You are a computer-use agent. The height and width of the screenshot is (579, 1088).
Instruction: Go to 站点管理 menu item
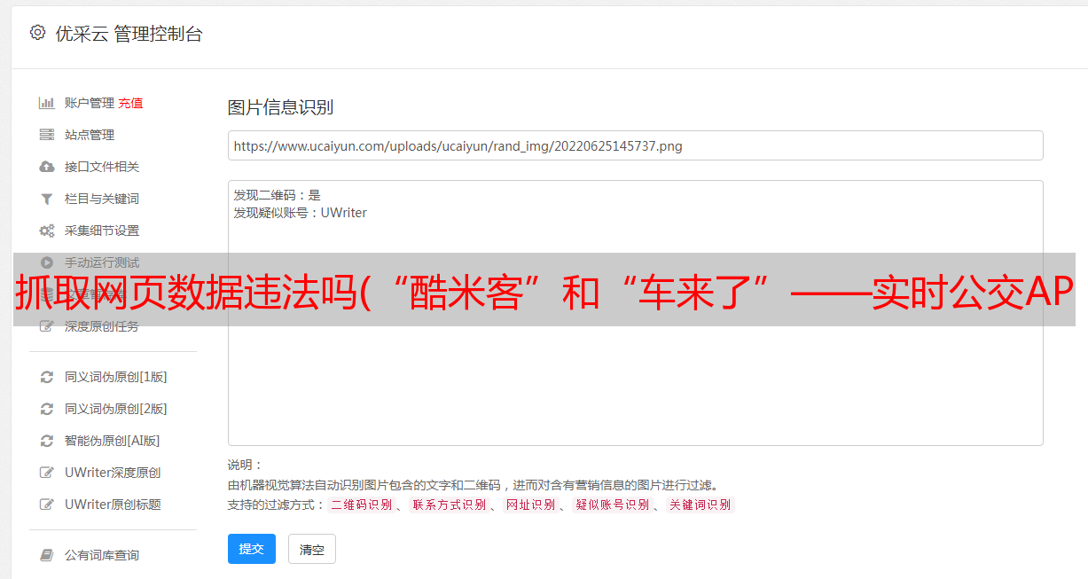pos(90,135)
